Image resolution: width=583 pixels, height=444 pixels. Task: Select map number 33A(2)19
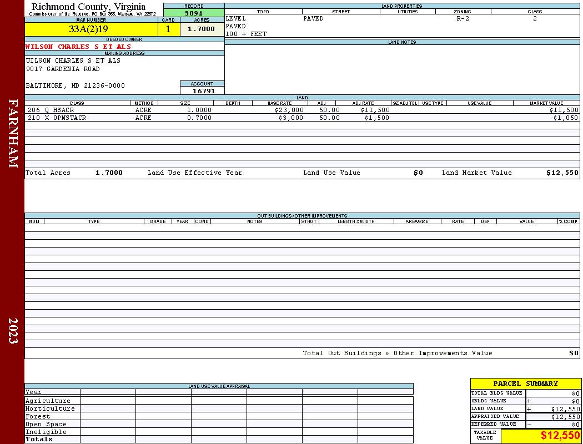click(x=88, y=29)
